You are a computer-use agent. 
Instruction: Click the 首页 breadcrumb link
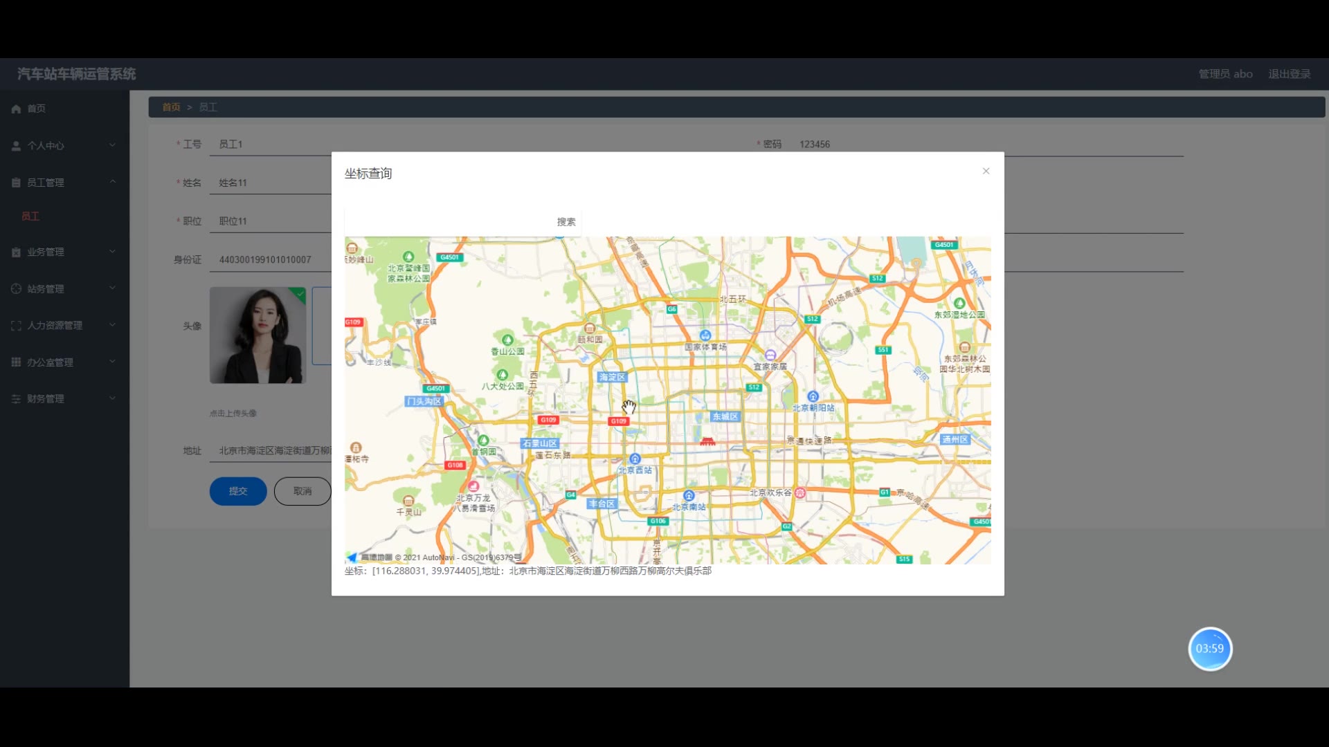[171, 107]
